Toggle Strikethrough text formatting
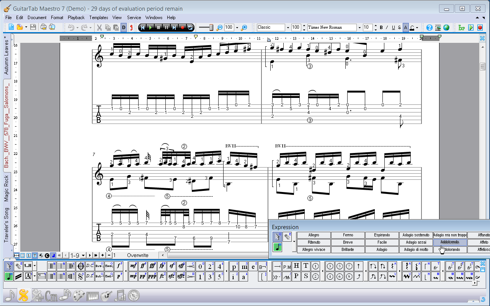The image size is (490, 306). [399, 28]
